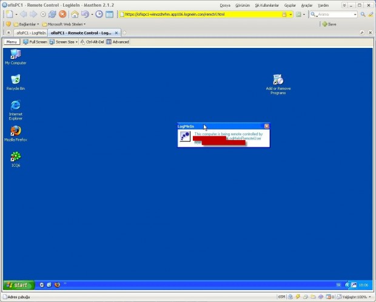Expand the Bağlantılar folder
This screenshot has width=376, height=302.
pyautogui.click(x=26, y=24)
